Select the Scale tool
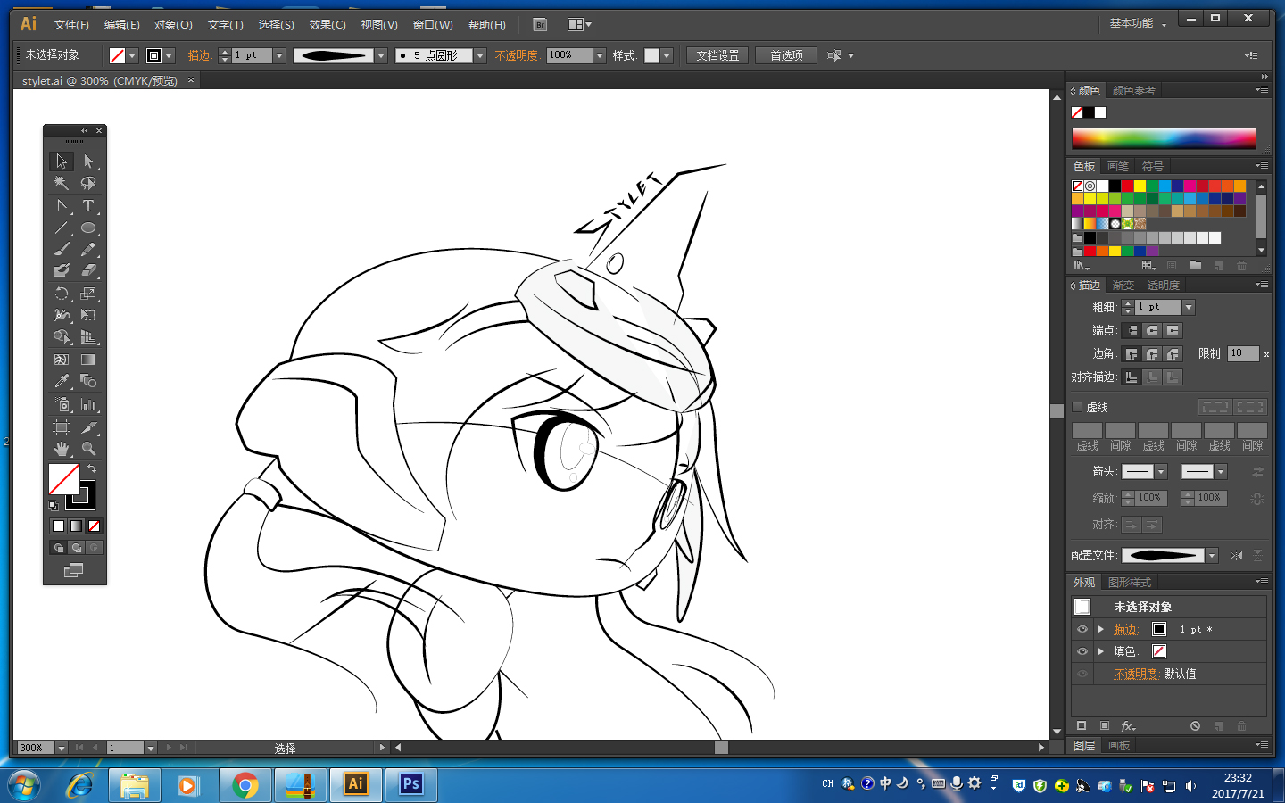Screen dimensions: 1285x803 (x=88, y=294)
